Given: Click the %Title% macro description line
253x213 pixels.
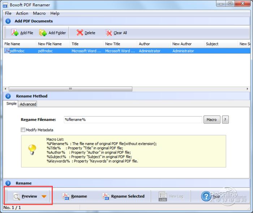Looking at the screenshot, I should point(85,148).
